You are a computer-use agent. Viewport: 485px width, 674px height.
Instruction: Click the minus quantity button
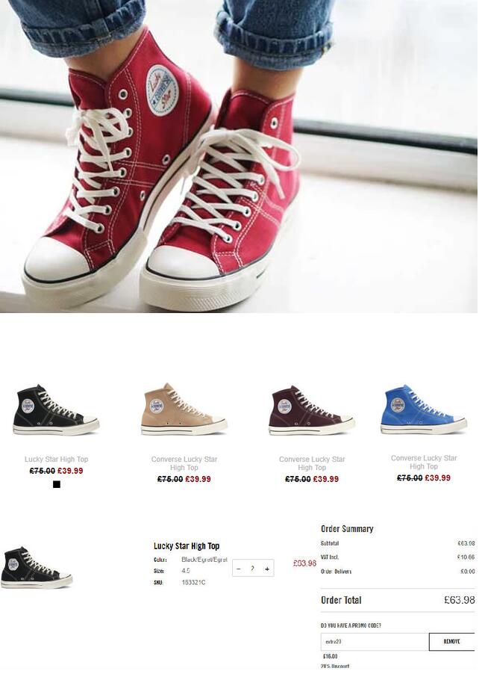[x=239, y=569]
